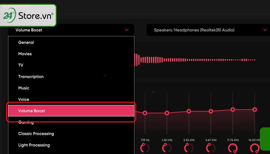The width and height of the screenshot is (270, 154).
Task: Select the Light Processing preset
Action: click(x=71, y=145)
